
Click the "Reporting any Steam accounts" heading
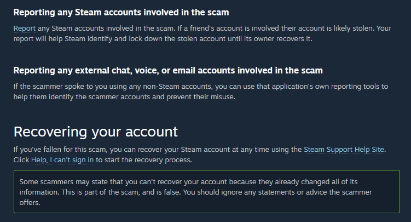[x=121, y=13]
